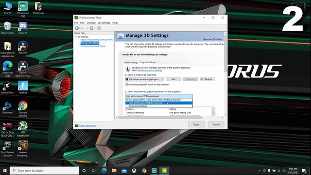Open Xbox app from the taskbar

pyautogui.click(x=134, y=171)
